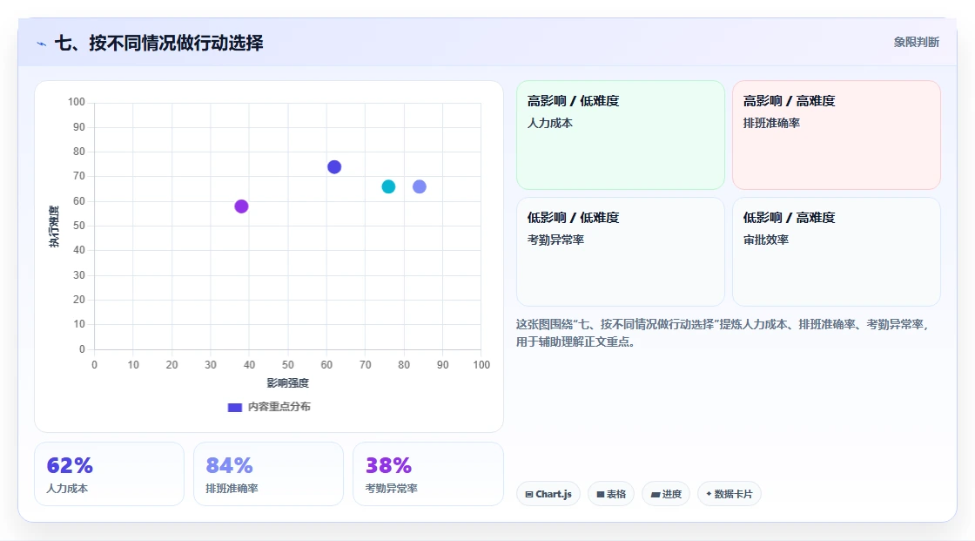Click 排班准确率 text in red card
Viewport: 975px width, 541px height.
coord(771,123)
